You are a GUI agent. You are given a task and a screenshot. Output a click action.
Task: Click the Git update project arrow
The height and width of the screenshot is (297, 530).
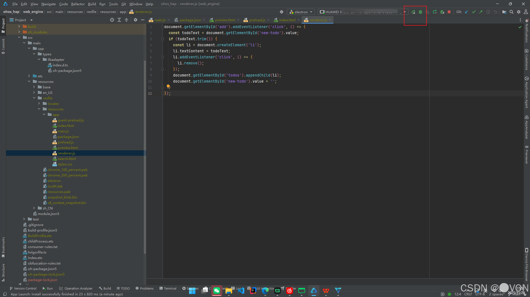(x=467, y=12)
